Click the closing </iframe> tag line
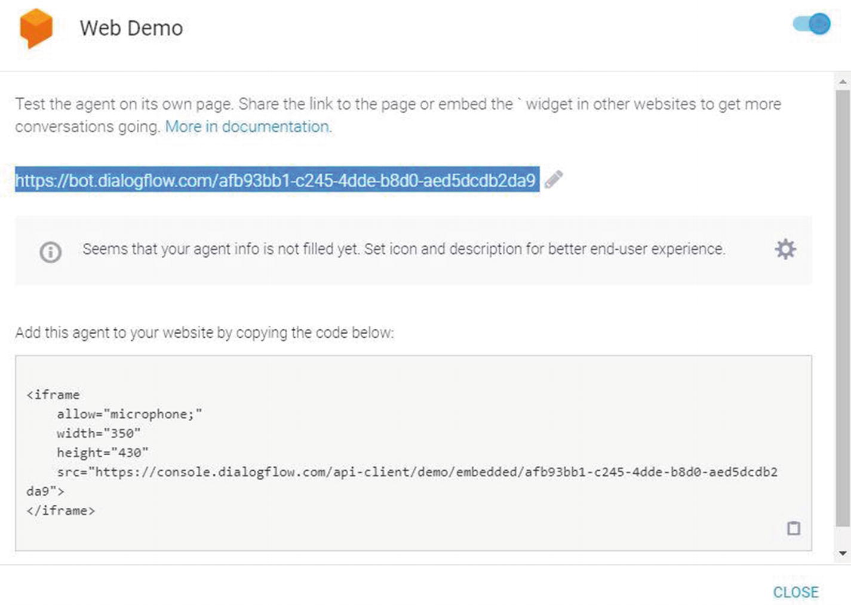The image size is (851, 605). click(60, 511)
